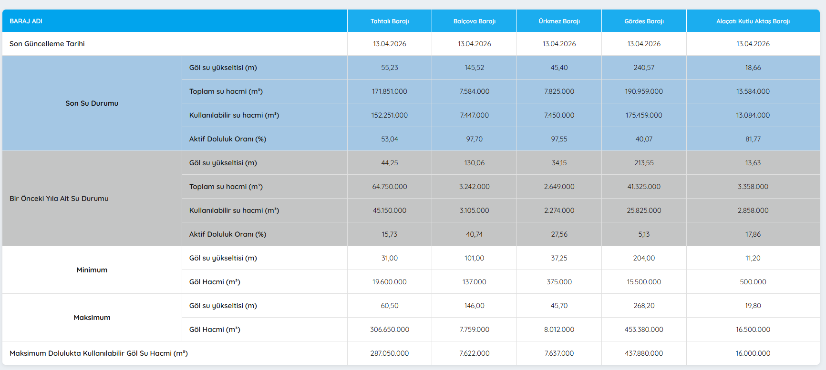Click the BARAJ ADI column header
Image resolution: width=826 pixels, height=370 pixels.
tap(26, 21)
